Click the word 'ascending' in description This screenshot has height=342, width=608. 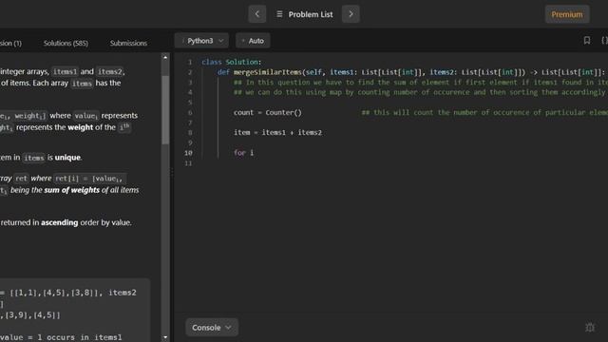pyautogui.click(x=59, y=222)
